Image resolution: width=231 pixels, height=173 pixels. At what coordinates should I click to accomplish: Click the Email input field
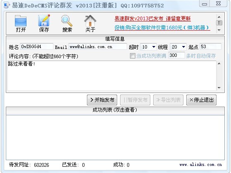(x=98, y=46)
